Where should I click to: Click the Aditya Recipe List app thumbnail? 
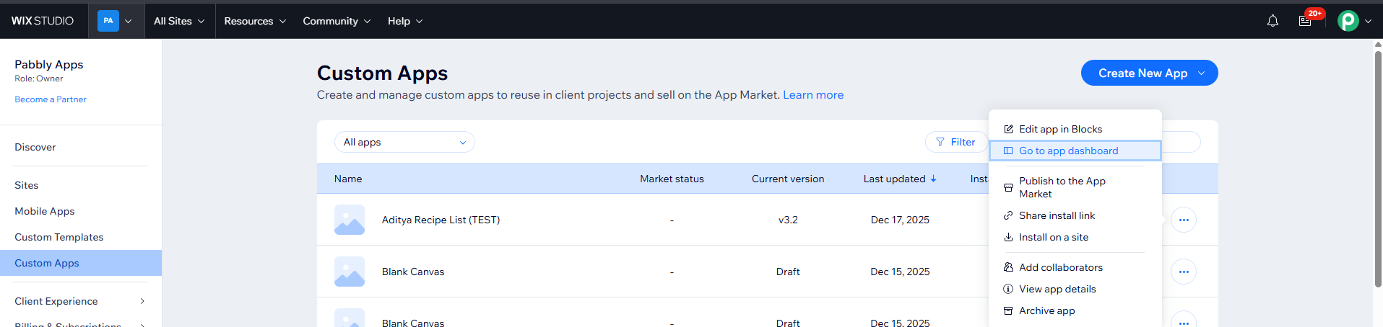350,220
